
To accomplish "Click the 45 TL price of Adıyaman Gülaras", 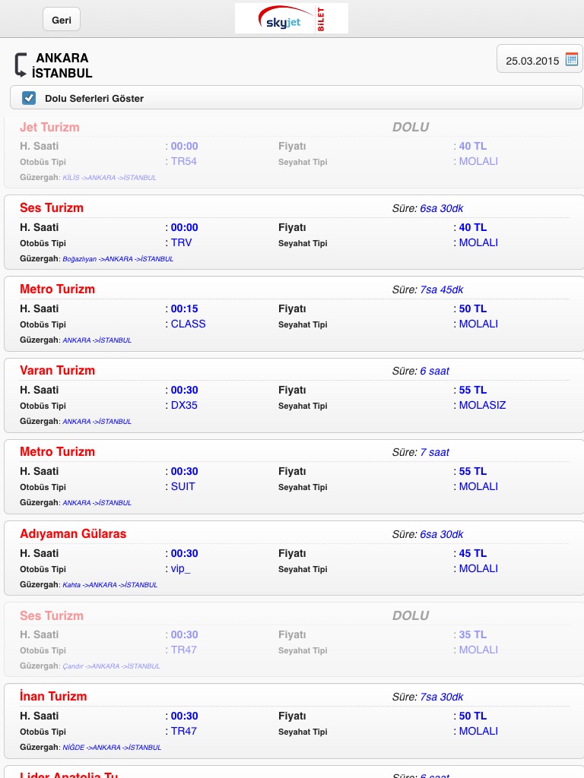I will point(472,553).
